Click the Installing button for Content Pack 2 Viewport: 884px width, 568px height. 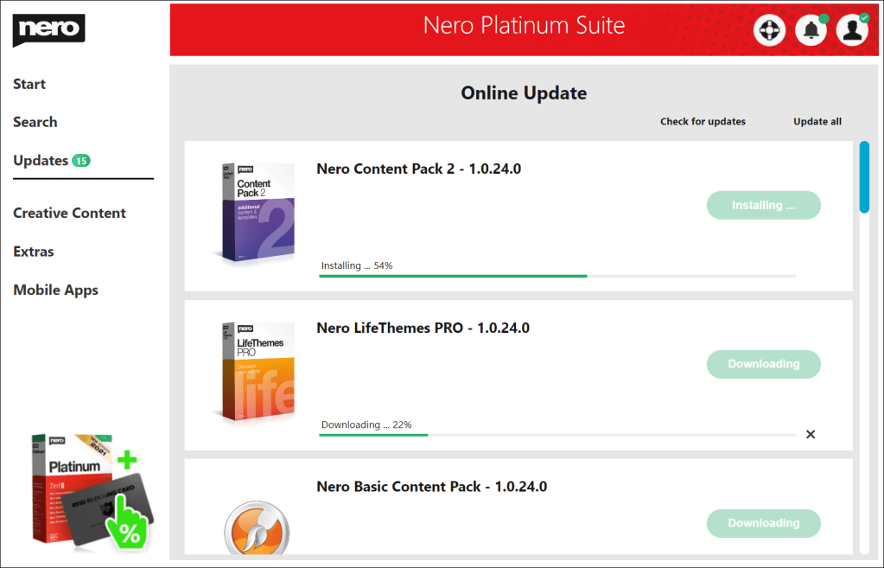pyautogui.click(x=763, y=205)
